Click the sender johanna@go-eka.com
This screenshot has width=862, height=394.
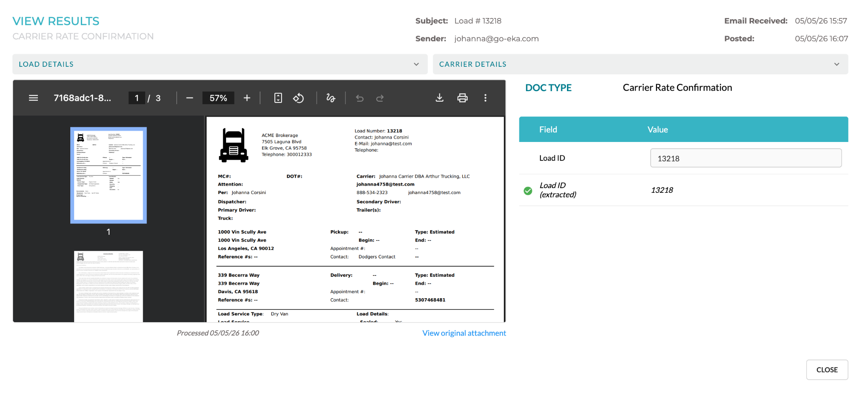point(497,39)
